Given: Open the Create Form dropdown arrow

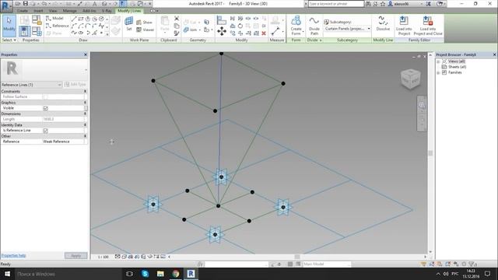Looking at the screenshot, I should pyautogui.click(x=303, y=31).
